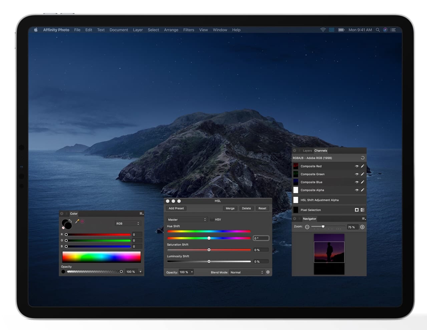Open the Master channel dropdown
This screenshot has width=427, height=330.
point(187,220)
